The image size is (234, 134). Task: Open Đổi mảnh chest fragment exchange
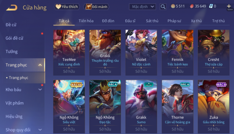pos(96,7)
